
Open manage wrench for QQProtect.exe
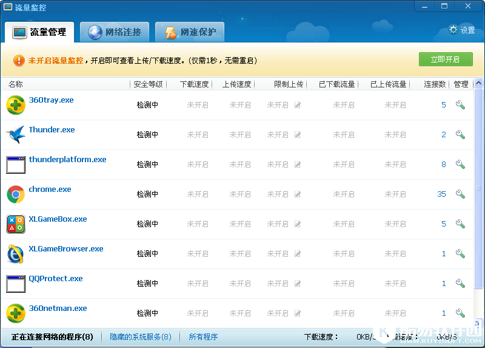pos(460,284)
